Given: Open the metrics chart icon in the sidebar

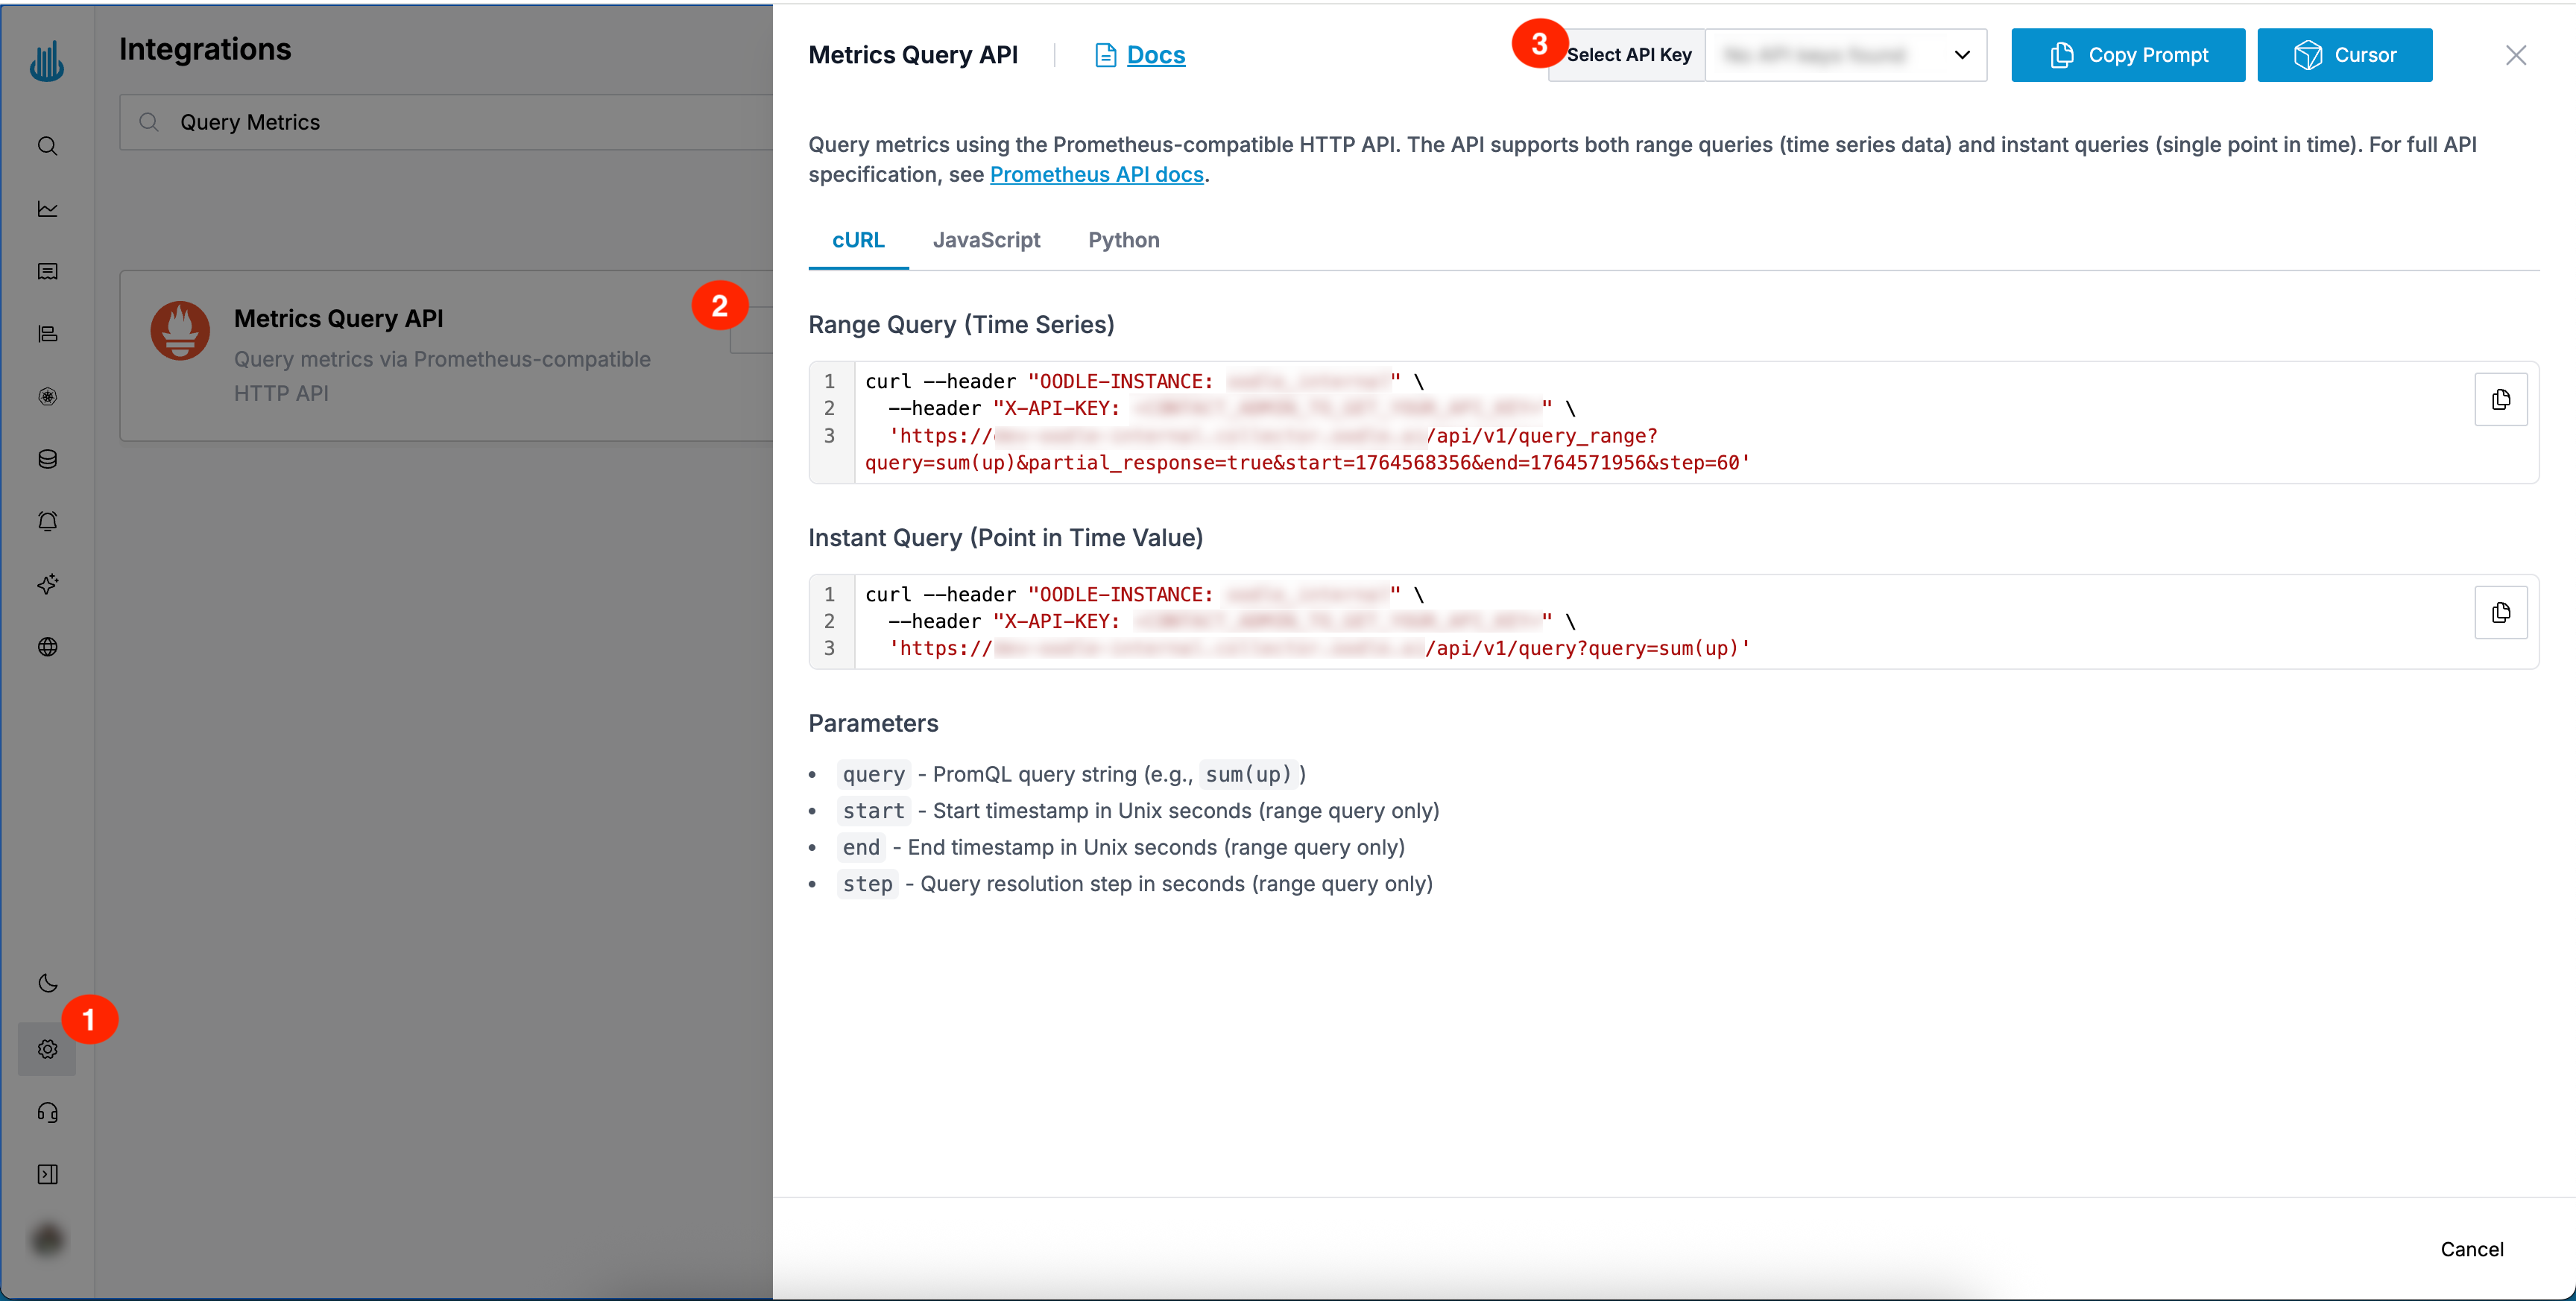Looking at the screenshot, I should (47, 209).
